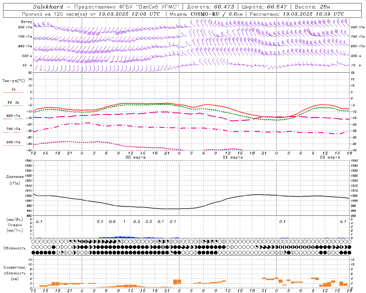Viewport: 366px width, 293px height.
Task: Click the Td 2м dew point legend entry
Action: (13, 102)
